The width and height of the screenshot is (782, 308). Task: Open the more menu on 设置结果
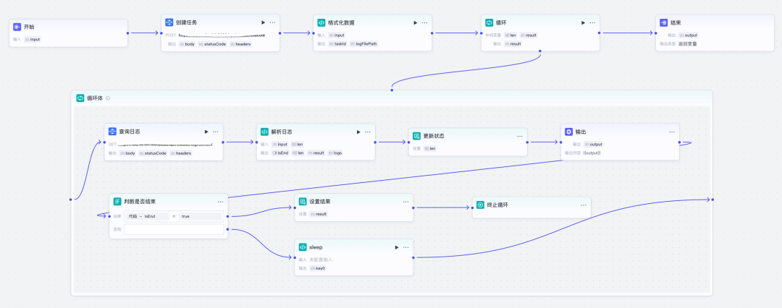[406, 201]
